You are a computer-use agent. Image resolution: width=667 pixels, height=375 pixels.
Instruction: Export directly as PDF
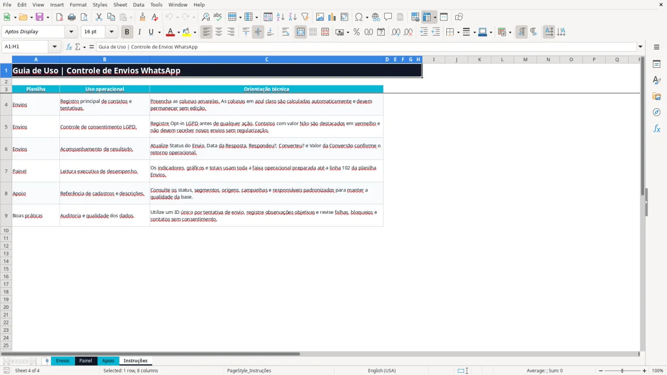(x=59, y=17)
